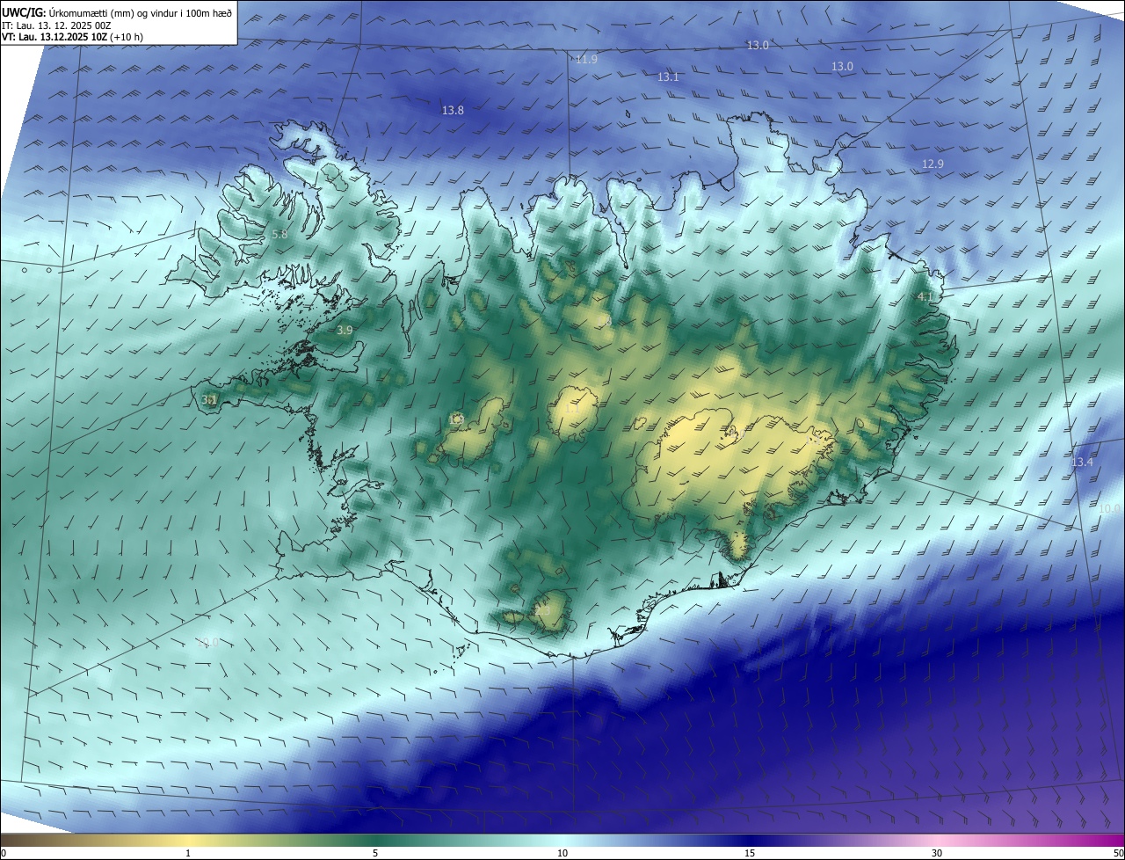Click the 15 tick label on the color scale

pyautogui.click(x=750, y=853)
